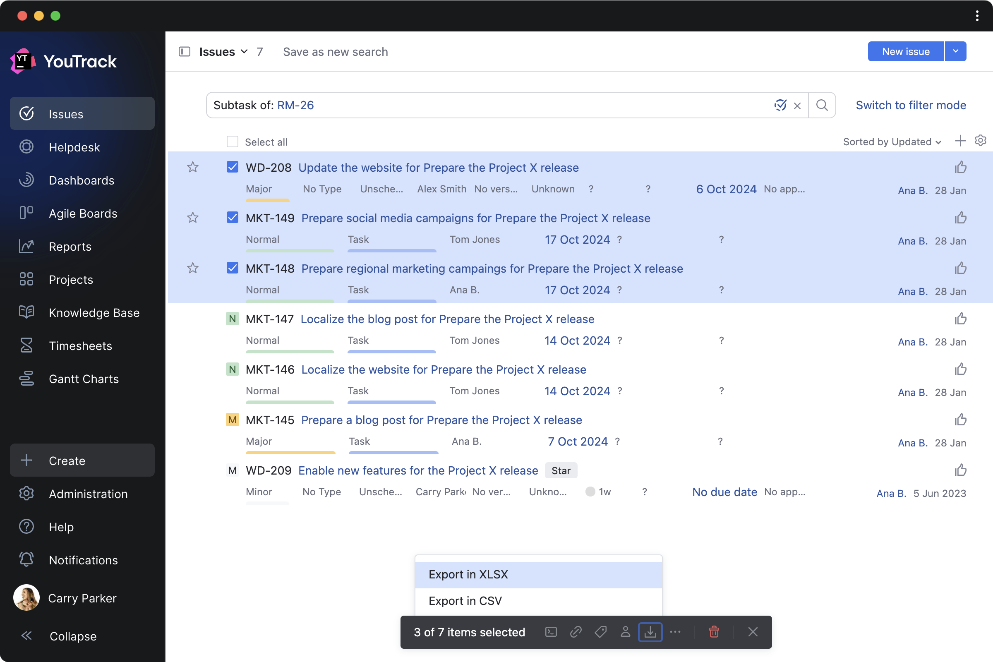Open the Reports section in the sidebar
The image size is (993, 662).
point(70,247)
